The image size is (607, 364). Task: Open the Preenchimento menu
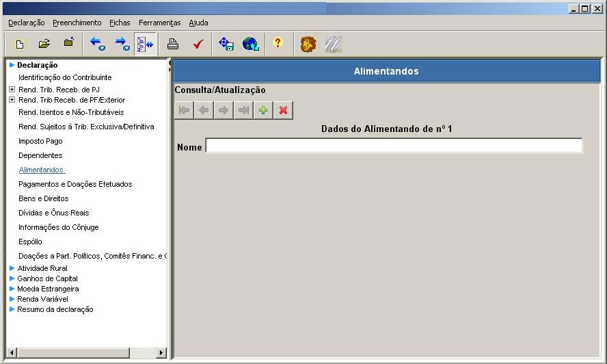tap(77, 23)
